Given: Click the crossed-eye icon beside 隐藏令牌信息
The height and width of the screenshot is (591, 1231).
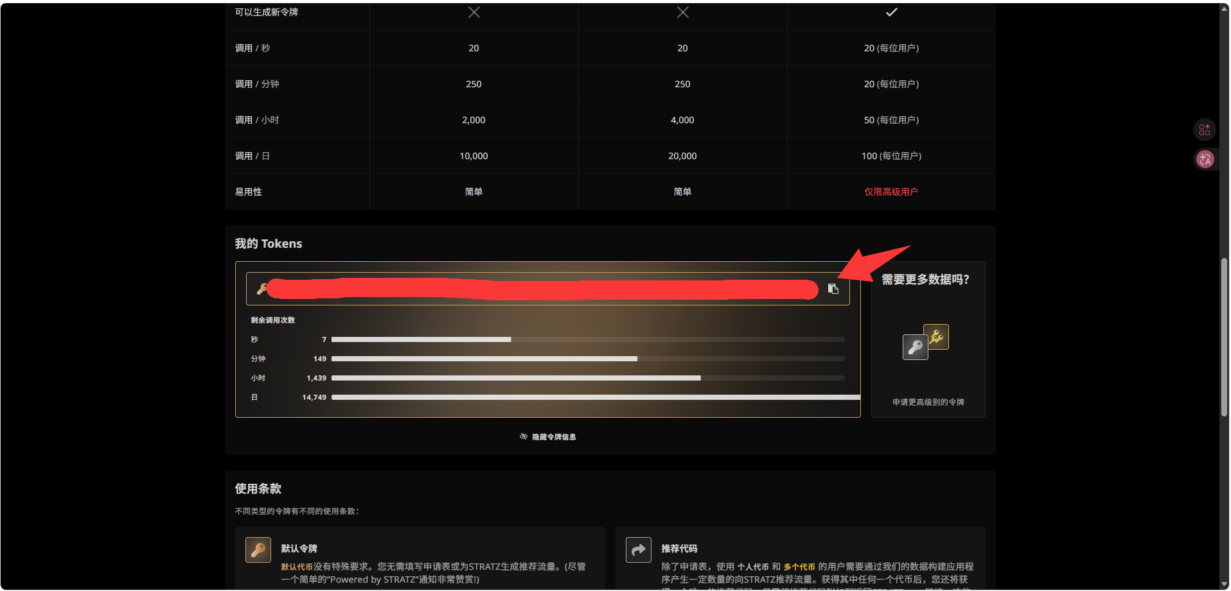Looking at the screenshot, I should (524, 436).
